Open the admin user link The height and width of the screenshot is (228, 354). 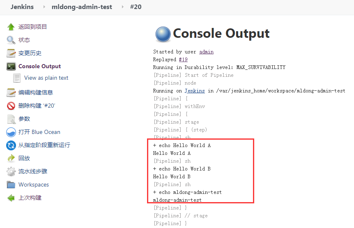pos(206,52)
